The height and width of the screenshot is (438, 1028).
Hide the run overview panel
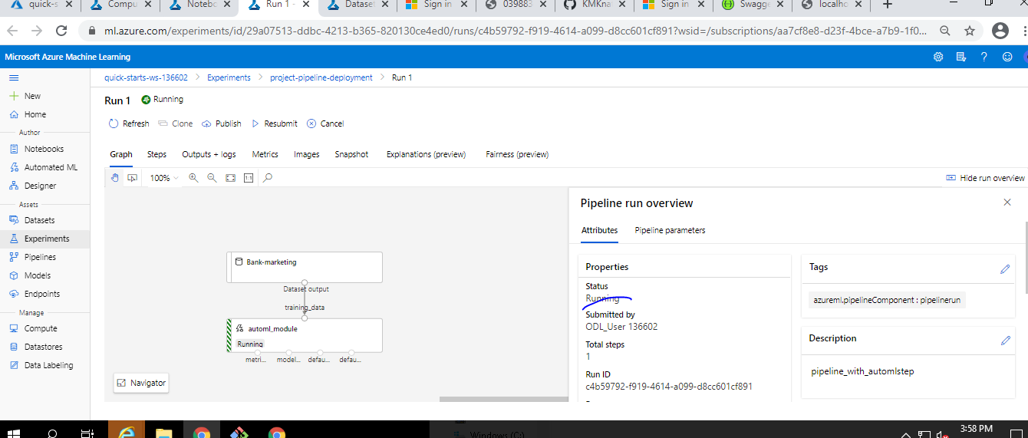click(986, 178)
